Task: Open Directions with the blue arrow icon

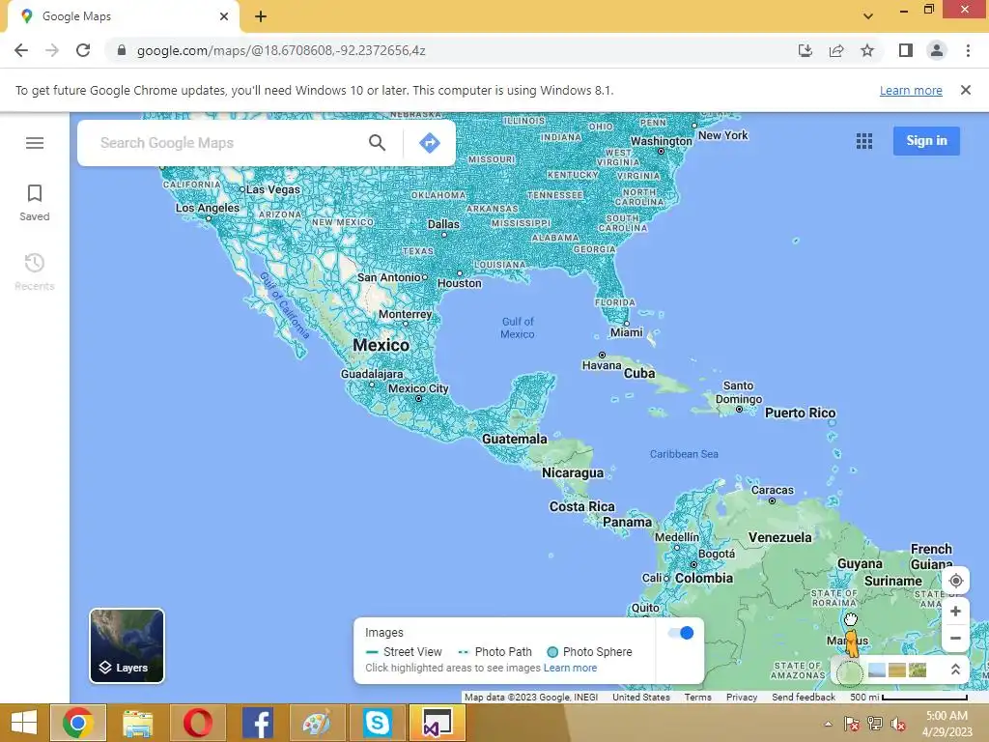Action: point(430,143)
